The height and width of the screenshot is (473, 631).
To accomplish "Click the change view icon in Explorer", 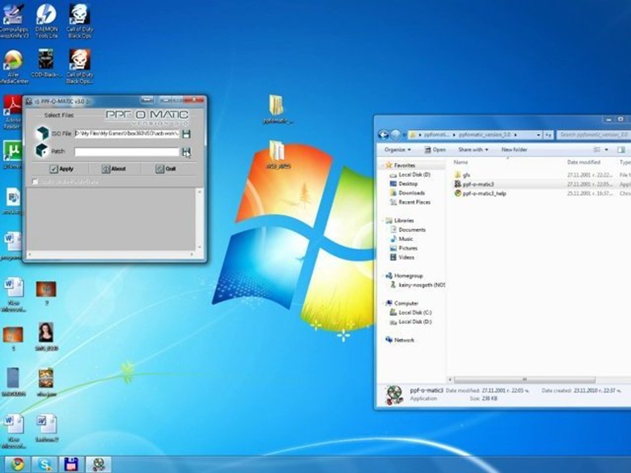I will click(597, 150).
